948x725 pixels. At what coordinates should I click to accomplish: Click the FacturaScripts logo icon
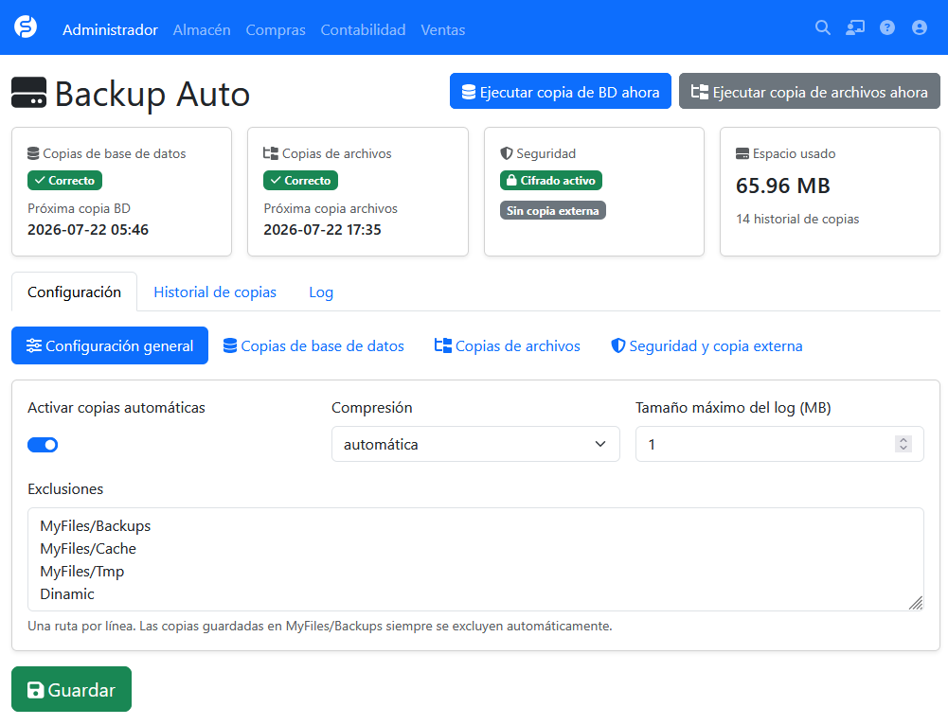[x=26, y=27]
